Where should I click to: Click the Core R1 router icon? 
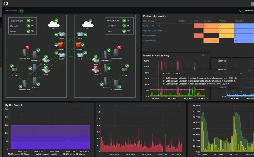point(61,55)
